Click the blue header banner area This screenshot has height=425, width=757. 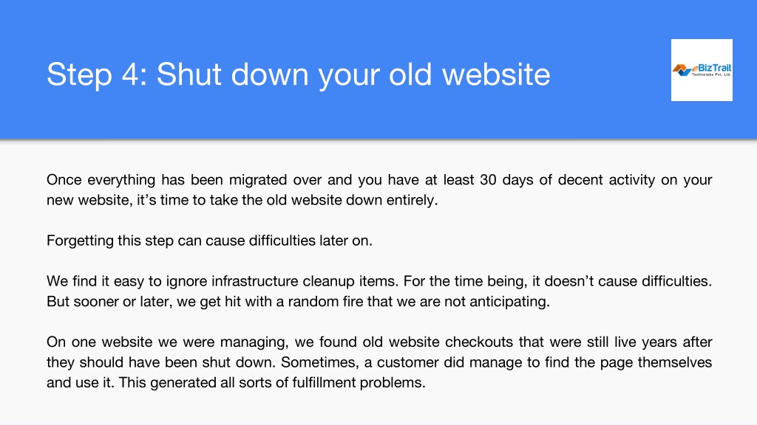pos(378,69)
